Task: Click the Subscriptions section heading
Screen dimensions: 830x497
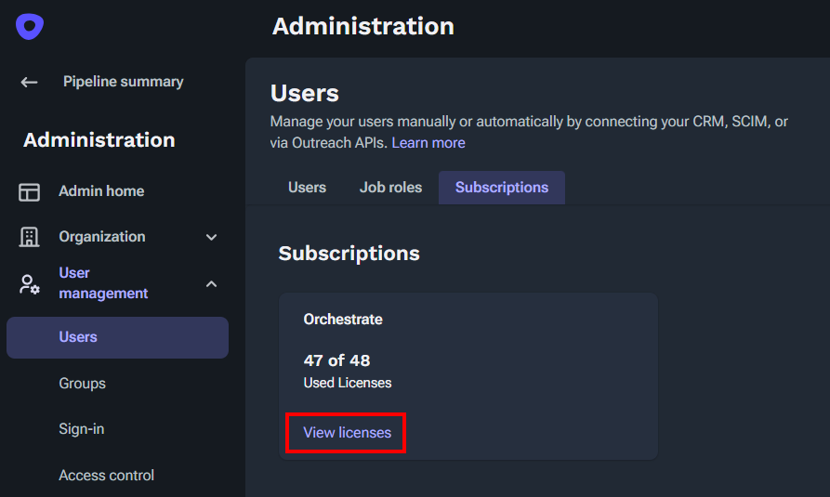Action: click(349, 253)
